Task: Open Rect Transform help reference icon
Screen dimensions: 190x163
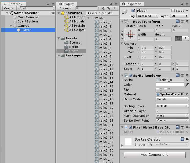Action: [x=178, y=21]
